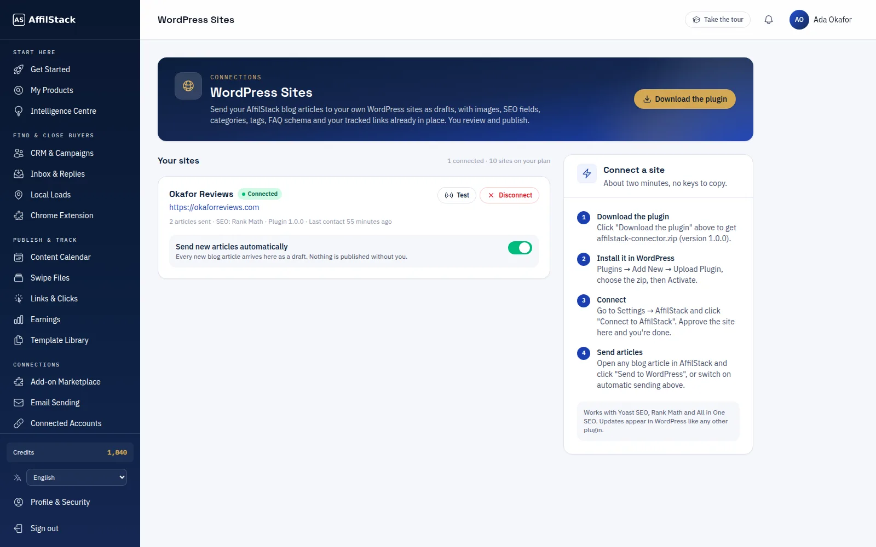Click the My Products icon
The height and width of the screenshot is (547, 876).
[19, 90]
